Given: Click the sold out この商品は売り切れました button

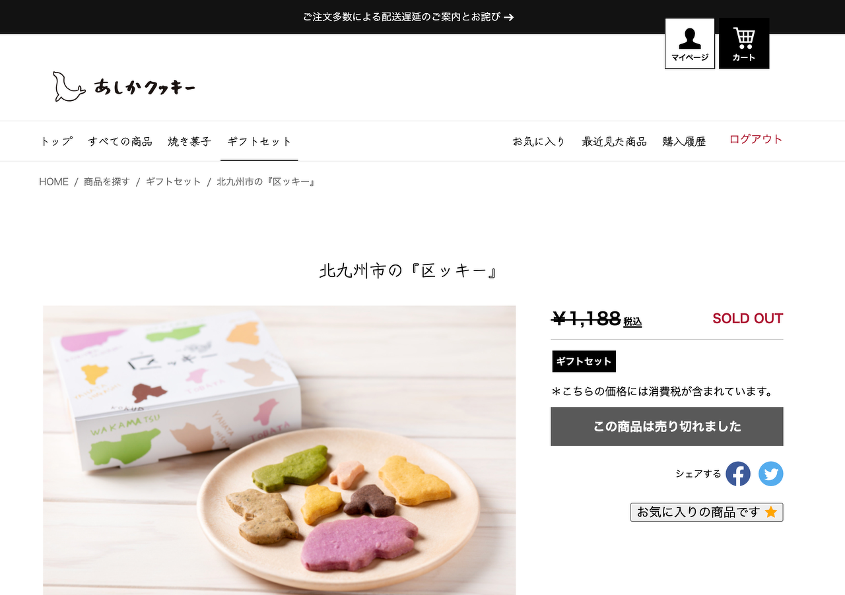Looking at the screenshot, I should (667, 426).
